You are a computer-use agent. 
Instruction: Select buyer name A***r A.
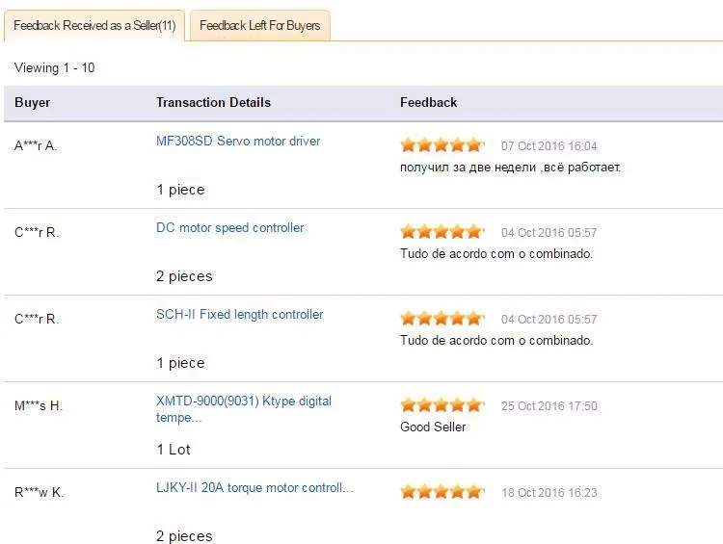(36, 146)
